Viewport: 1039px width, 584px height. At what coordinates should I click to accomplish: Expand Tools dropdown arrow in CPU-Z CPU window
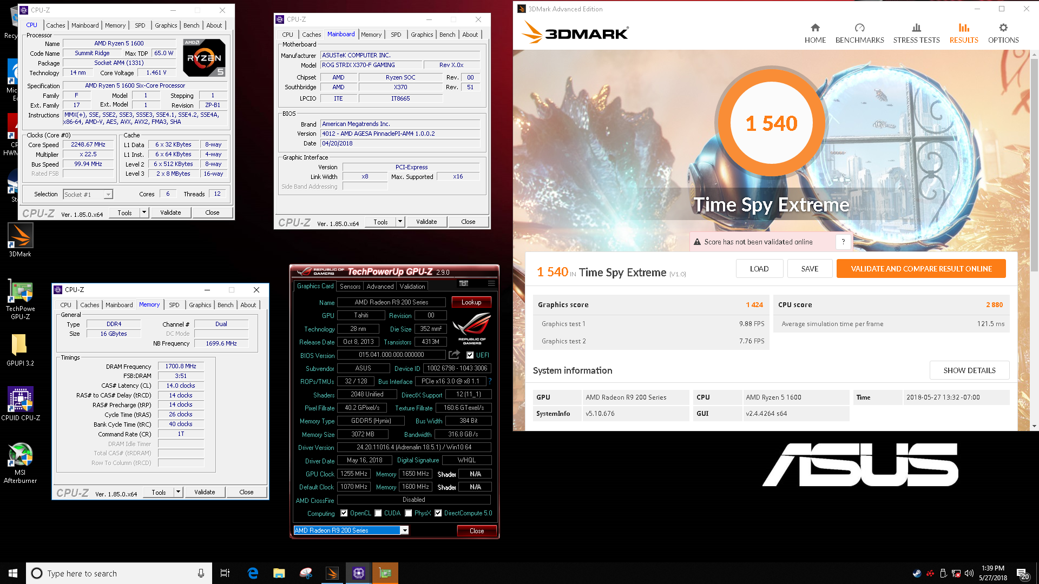pos(144,213)
